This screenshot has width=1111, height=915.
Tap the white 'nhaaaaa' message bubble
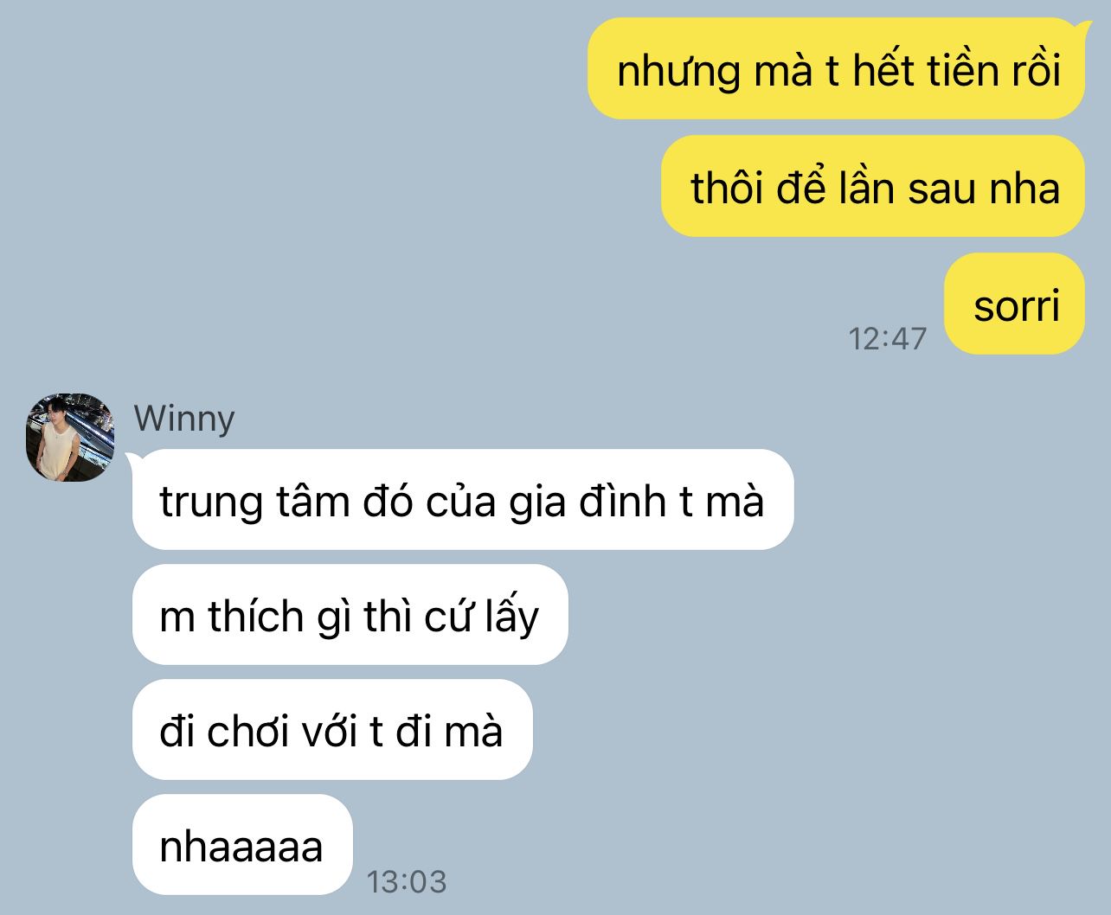coord(242,844)
